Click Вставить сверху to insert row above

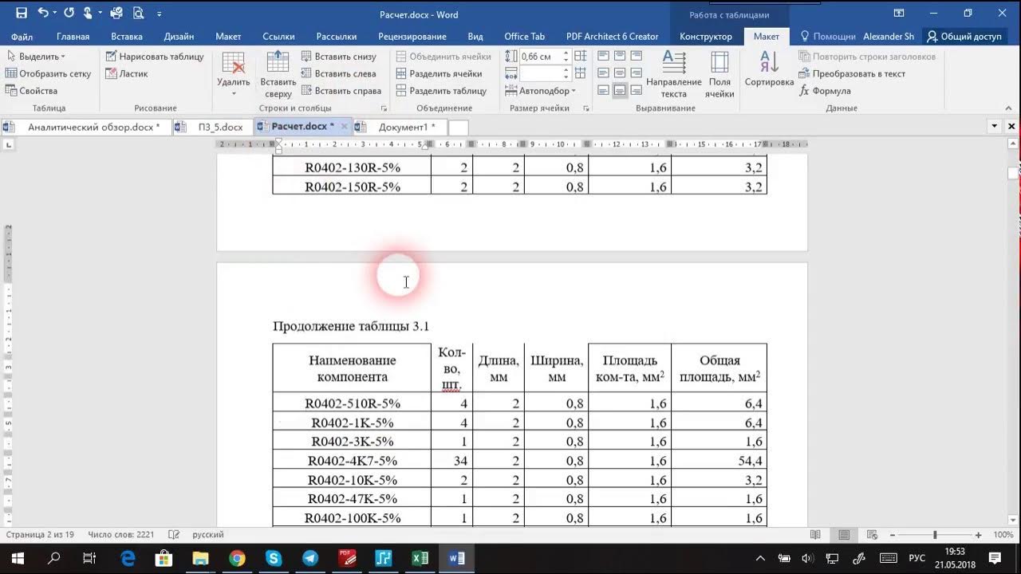coord(278,74)
